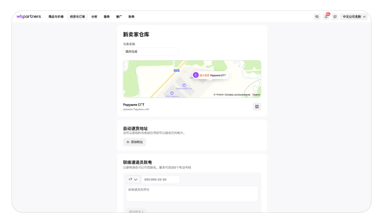Open the 推广 menu item
Viewport: 383px width, 223px height.
pos(119,17)
